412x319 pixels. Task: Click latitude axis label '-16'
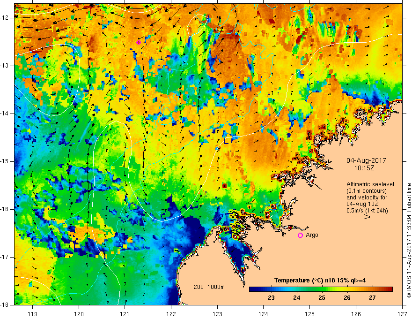(5, 209)
